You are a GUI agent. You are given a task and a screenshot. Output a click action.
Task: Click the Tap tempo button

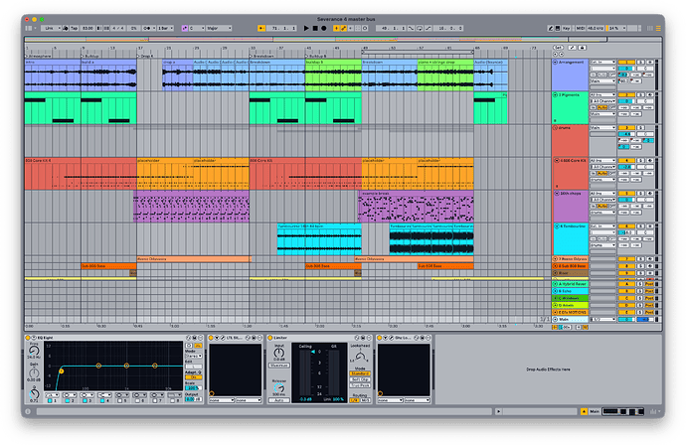click(74, 28)
